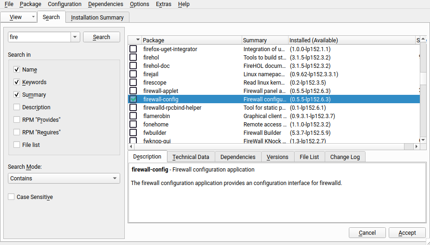Open the search term history dropdown arrow
This screenshot has height=245, width=430.
[75, 37]
